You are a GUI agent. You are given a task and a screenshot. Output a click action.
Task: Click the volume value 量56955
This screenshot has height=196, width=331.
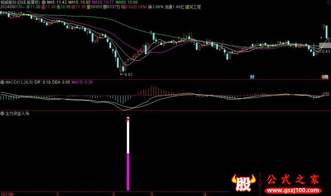94,7
